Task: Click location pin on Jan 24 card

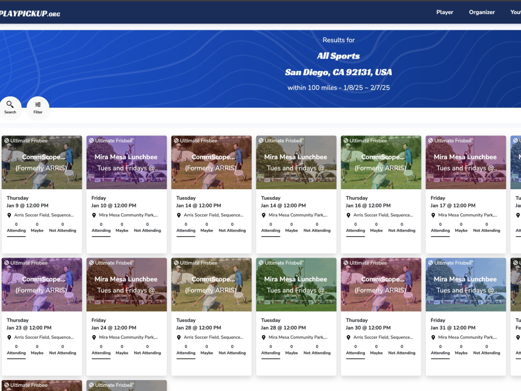Action: pyautogui.click(x=94, y=337)
